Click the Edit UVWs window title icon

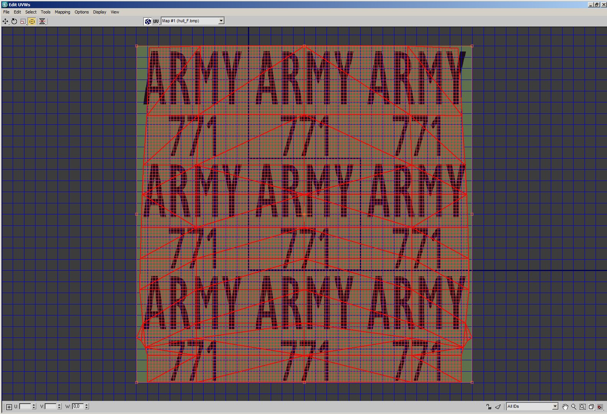(x=5, y=5)
